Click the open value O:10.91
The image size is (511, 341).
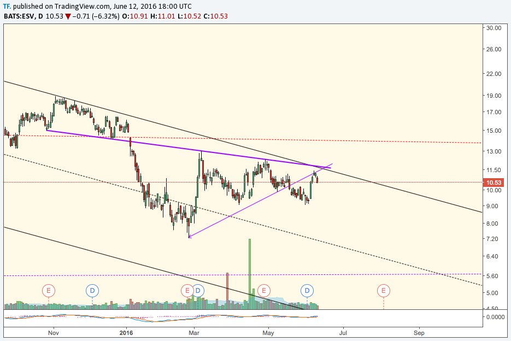tap(135, 16)
